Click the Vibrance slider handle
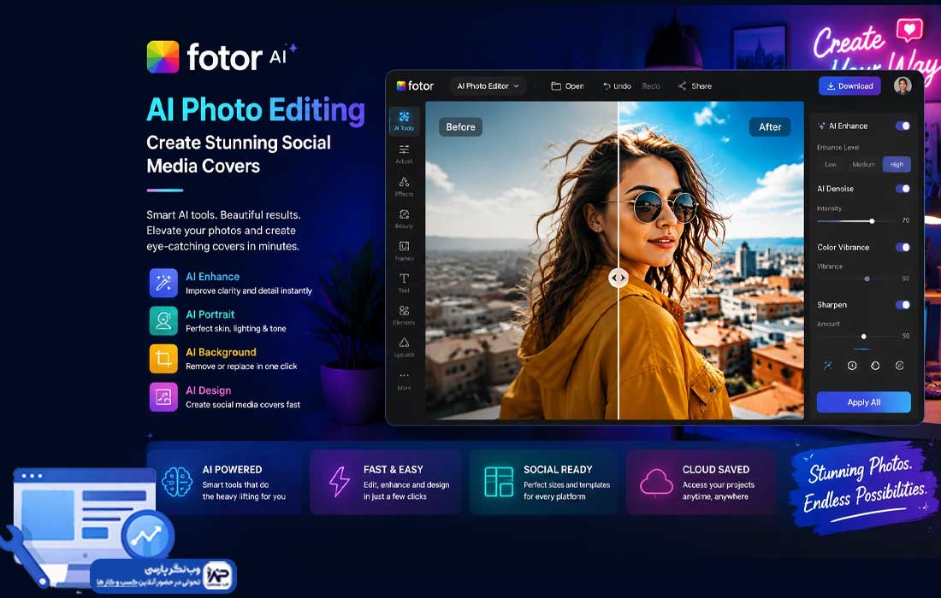The image size is (941, 598). [x=867, y=278]
